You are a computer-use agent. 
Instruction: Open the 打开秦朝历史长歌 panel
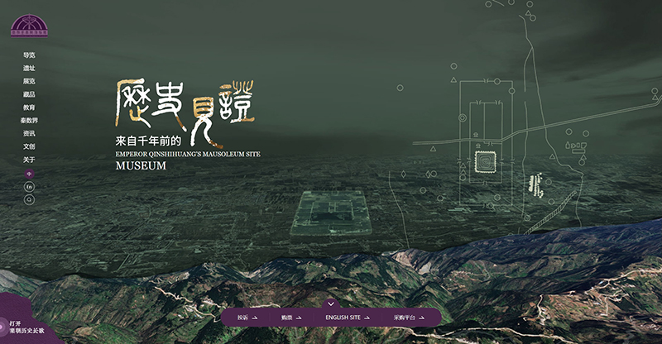point(26,327)
